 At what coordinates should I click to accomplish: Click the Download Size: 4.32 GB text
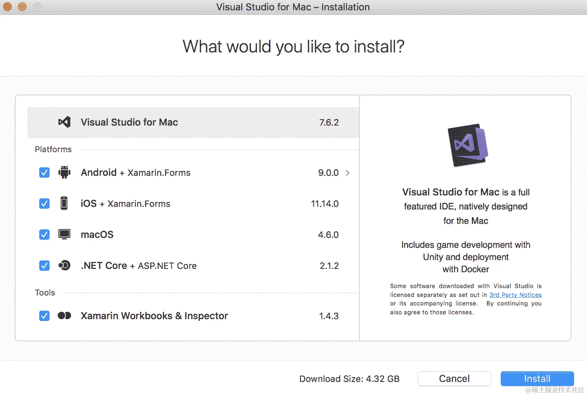[349, 379]
